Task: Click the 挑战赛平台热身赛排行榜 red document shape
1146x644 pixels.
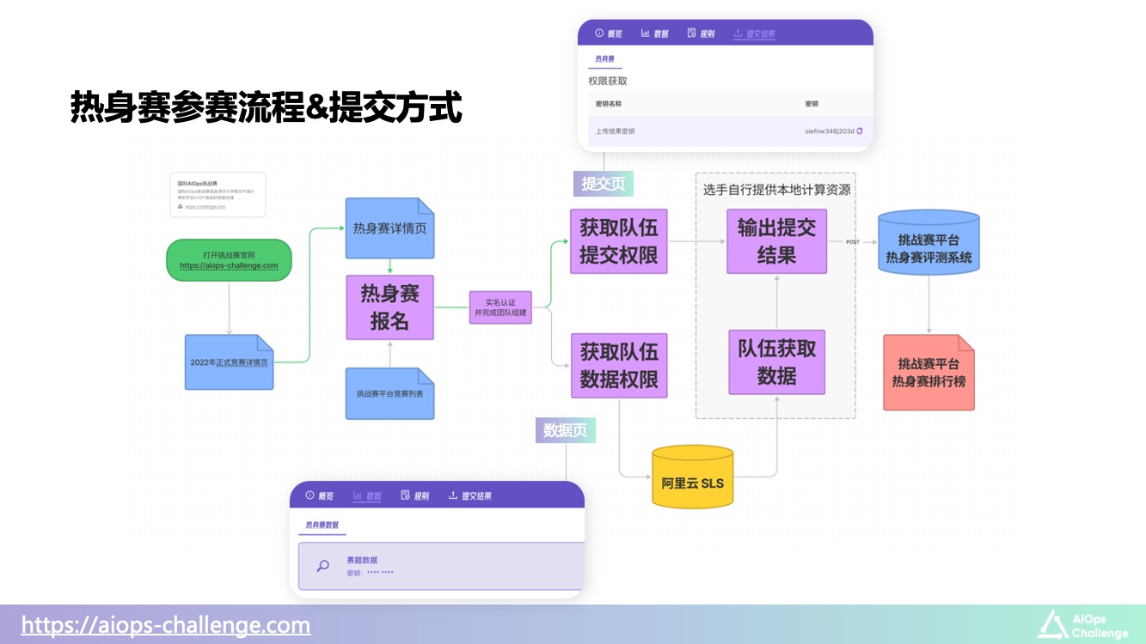Action: point(928,372)
